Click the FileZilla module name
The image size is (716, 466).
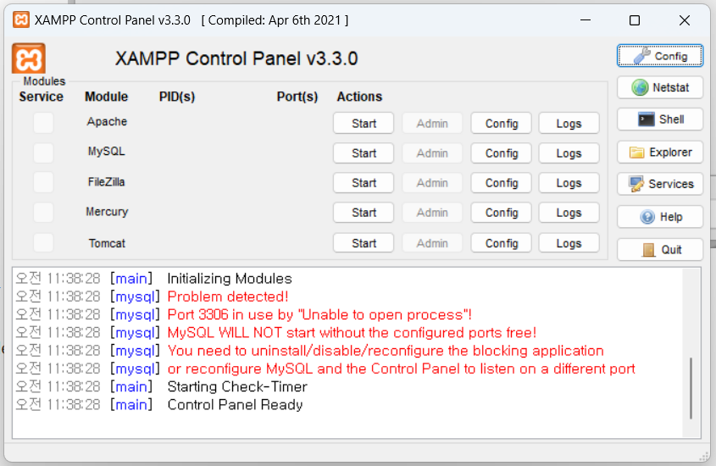[106, 181]
